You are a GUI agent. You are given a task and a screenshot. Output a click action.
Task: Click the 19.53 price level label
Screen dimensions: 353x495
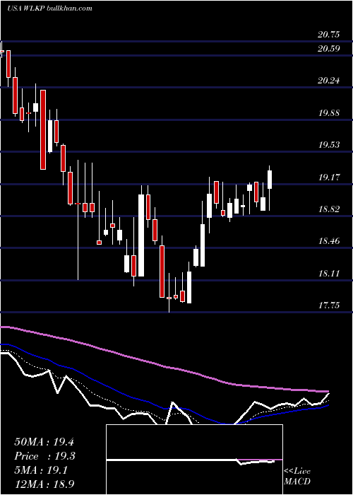pyautogui.click(x=329, y=145)
